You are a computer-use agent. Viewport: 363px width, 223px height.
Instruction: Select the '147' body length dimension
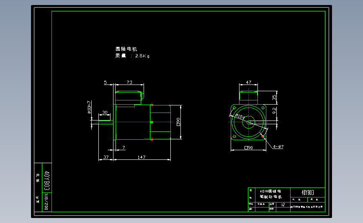[142, 157]
